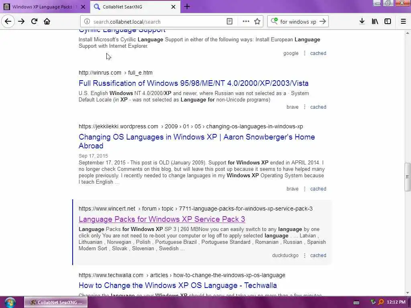Click the https://www.techwalla.com URL text
411x308 pixels.
(111, 275)
